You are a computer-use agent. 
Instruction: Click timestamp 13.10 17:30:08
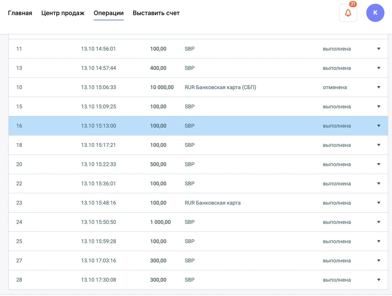[98, 280]
